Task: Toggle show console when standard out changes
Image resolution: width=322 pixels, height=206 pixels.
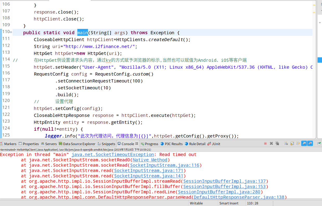Action: [304, 143]
